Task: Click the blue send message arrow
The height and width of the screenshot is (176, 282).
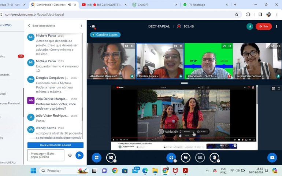Action: click(x=79, y=155)
